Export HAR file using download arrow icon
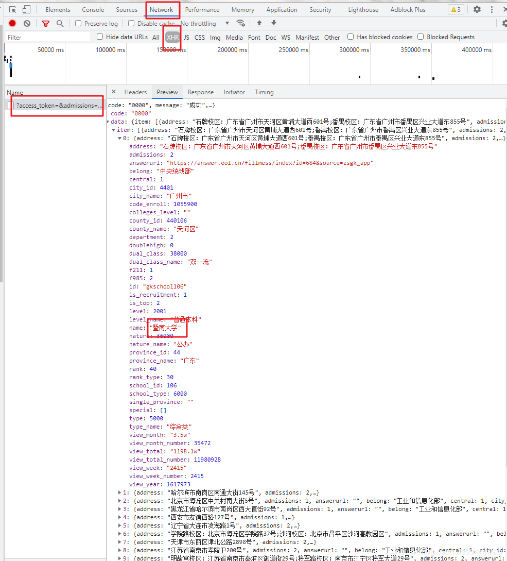 [273, 23]
